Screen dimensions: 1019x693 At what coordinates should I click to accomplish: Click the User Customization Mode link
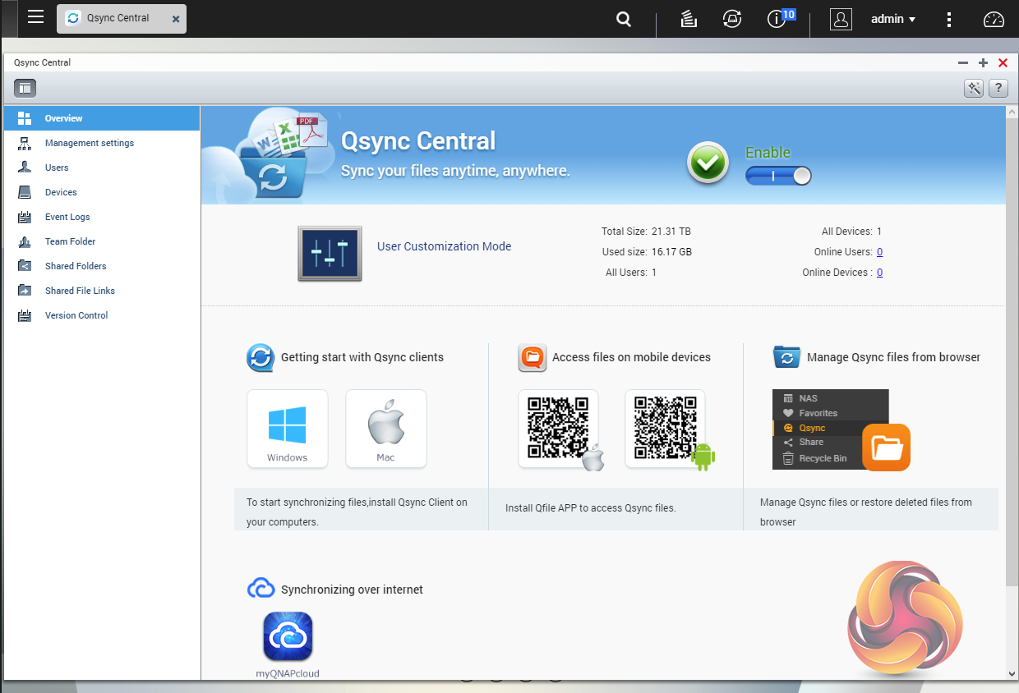[444, 246]
